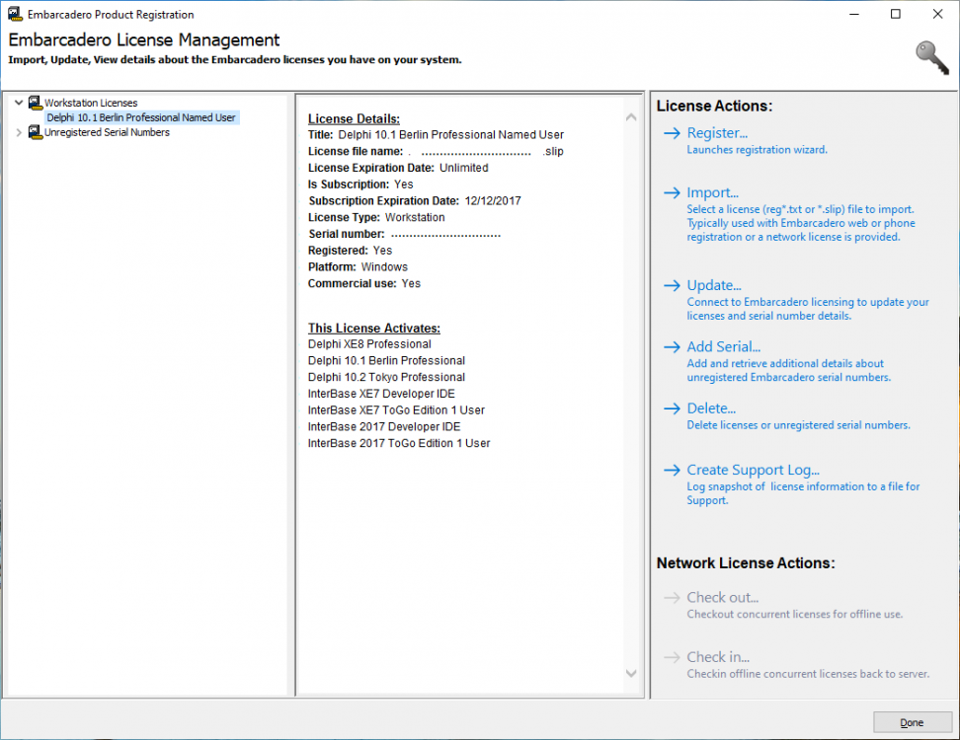The image size is (960, 740).
Task: Click the Subscription Expiration Date value 12/12/2017
Action: 493,200
